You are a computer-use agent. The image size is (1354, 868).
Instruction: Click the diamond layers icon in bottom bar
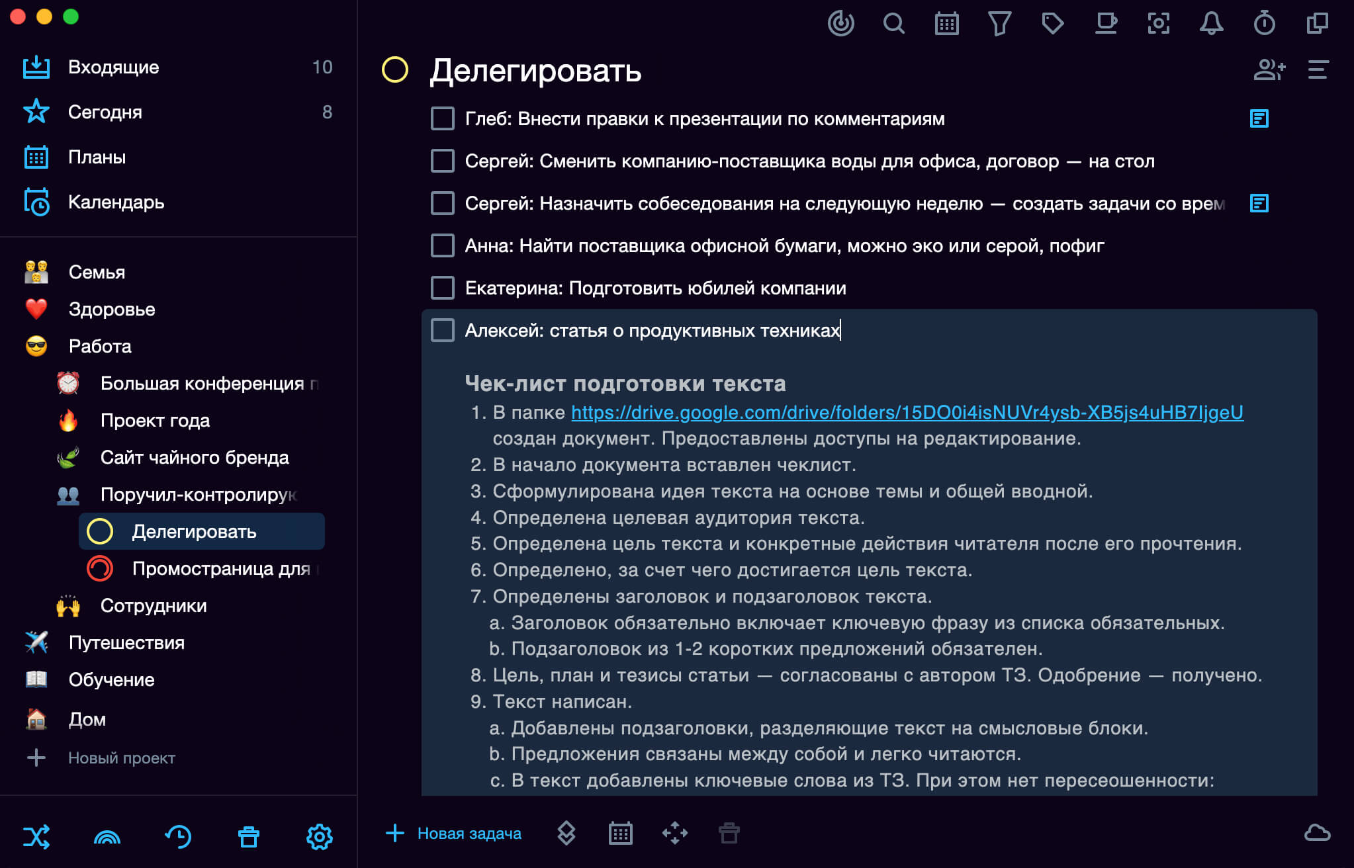coord(566,834)
